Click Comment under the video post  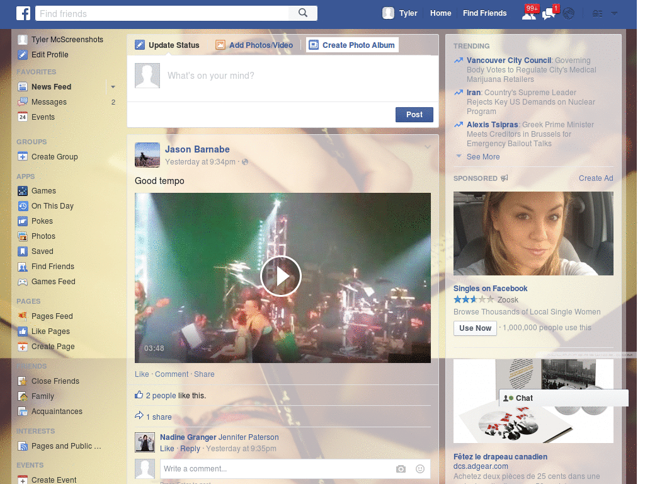click(x=171, y=374)
